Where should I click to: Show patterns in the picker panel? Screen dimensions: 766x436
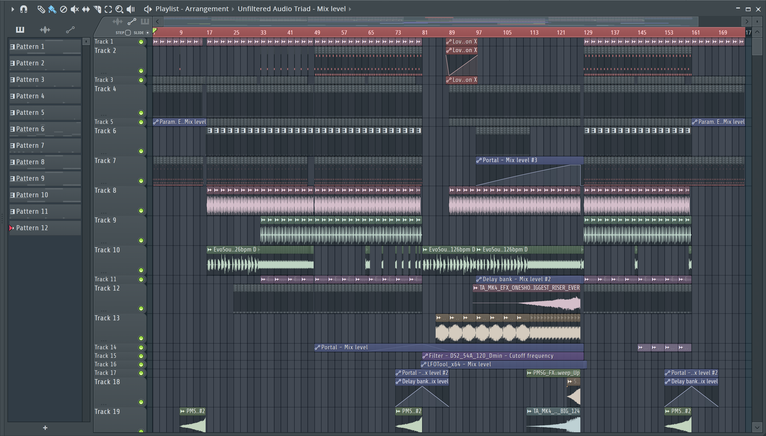tap(20, 29)
